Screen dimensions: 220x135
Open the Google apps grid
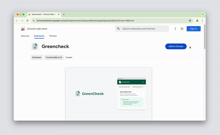[182, 29]
